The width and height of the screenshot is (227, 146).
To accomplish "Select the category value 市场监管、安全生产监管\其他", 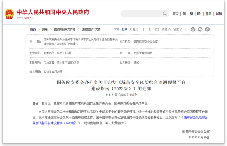I will (x=62, y=62).
